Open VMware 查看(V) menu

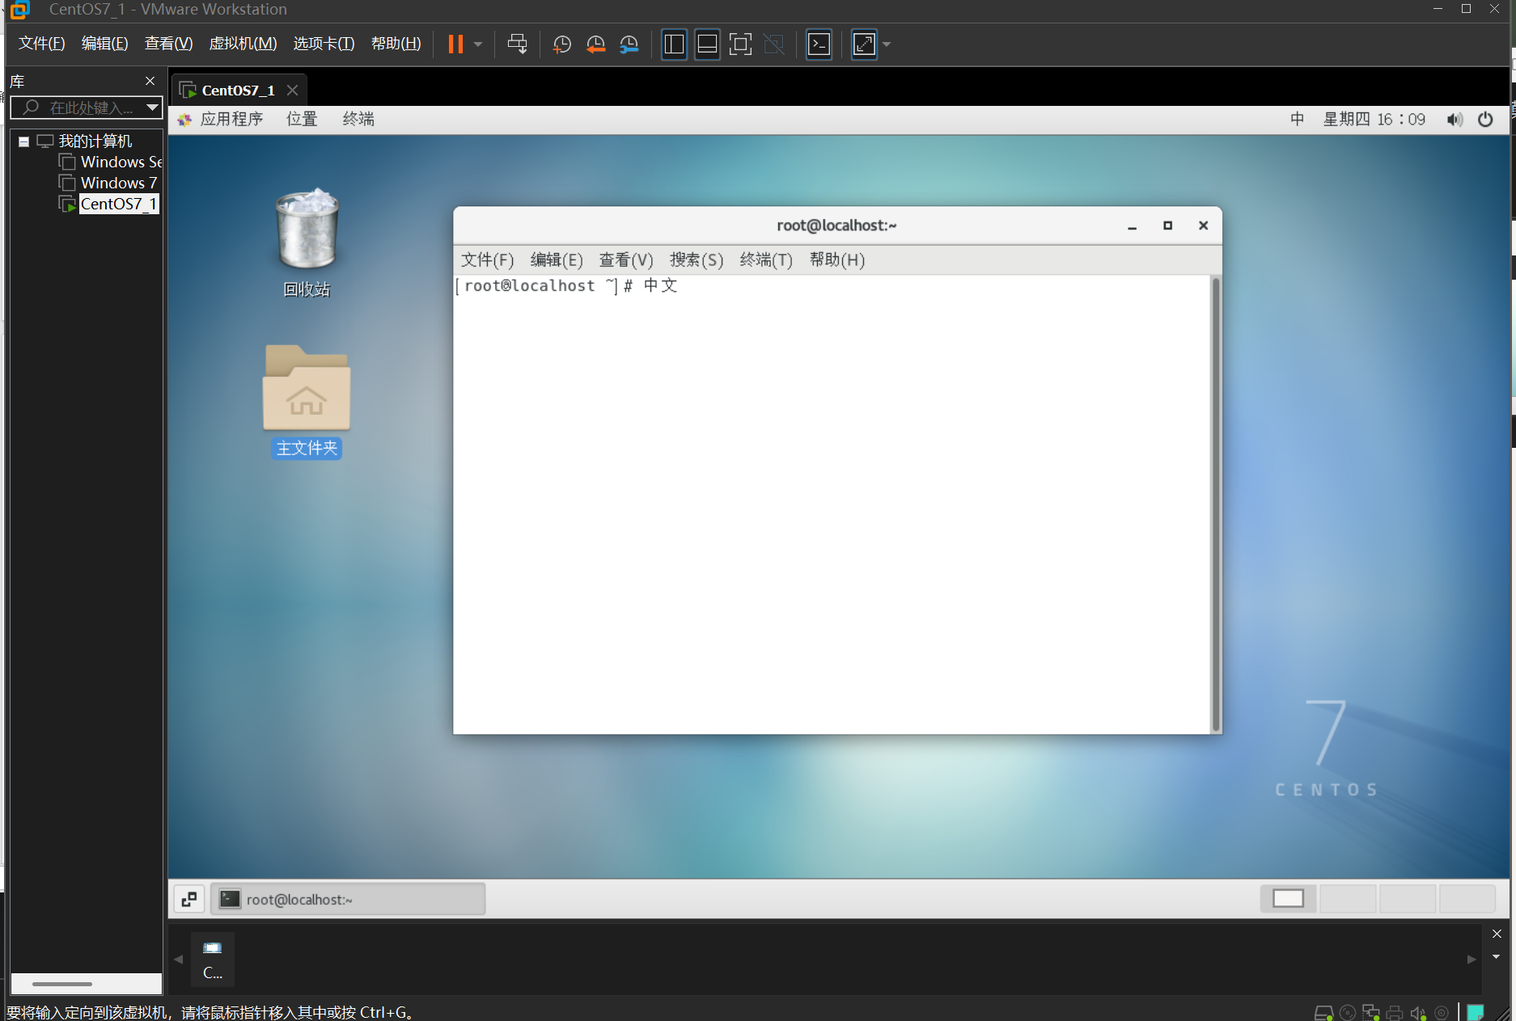(x=168, y=44)
